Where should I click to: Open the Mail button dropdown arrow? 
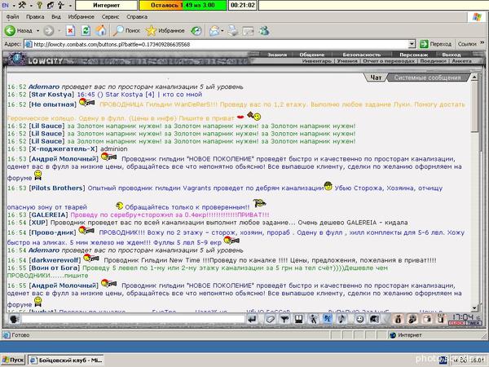pyautogui.click(x=222, y=31)
